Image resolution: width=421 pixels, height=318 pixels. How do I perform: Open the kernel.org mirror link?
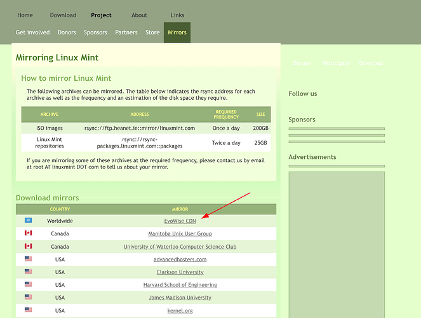[x=180, y=310]
